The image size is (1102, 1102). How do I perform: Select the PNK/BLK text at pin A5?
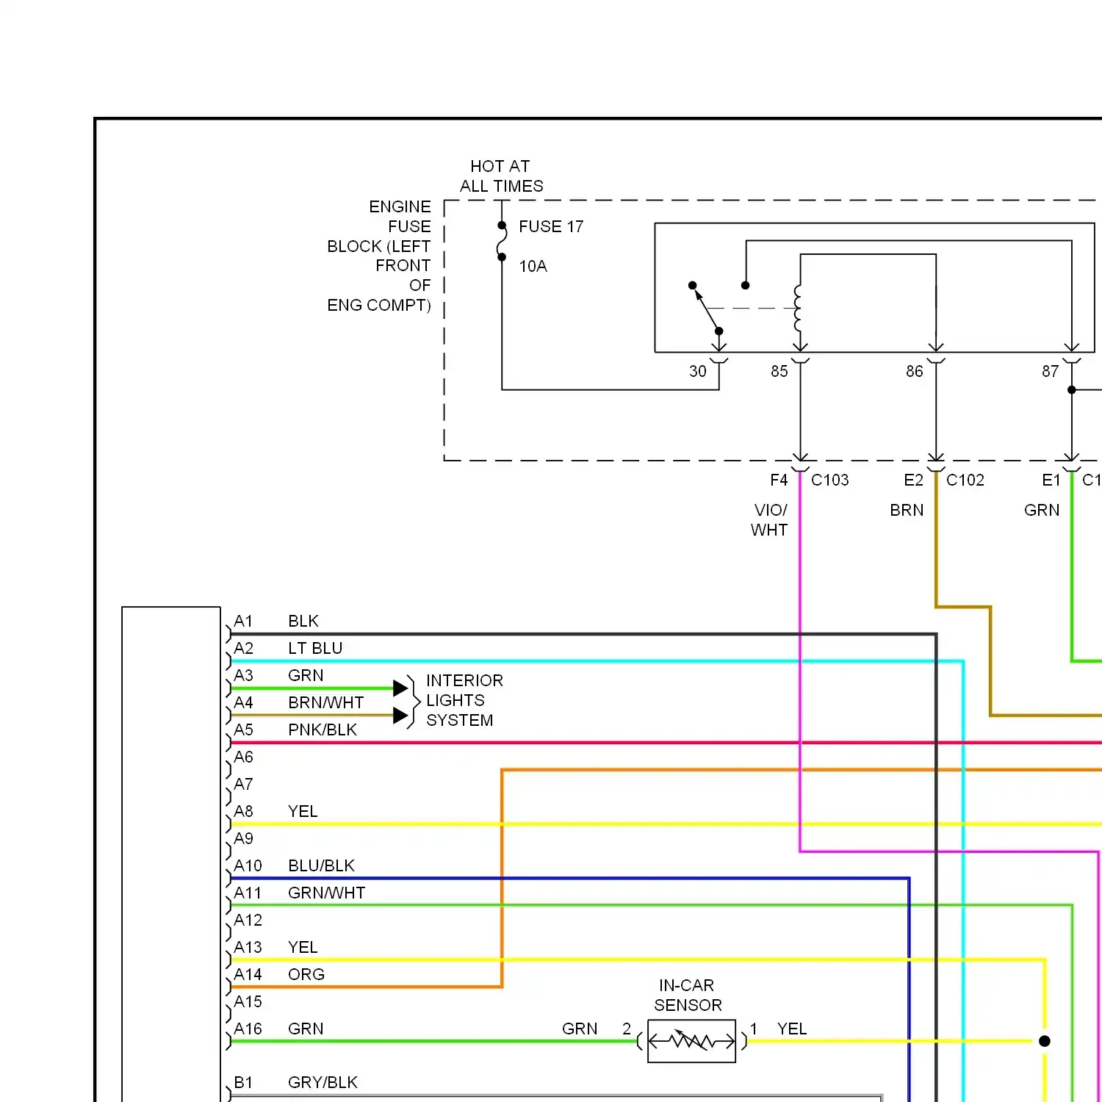pyautogui.click(x=323, y=730)
